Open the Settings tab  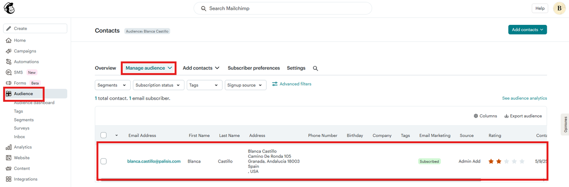(296, 68)
